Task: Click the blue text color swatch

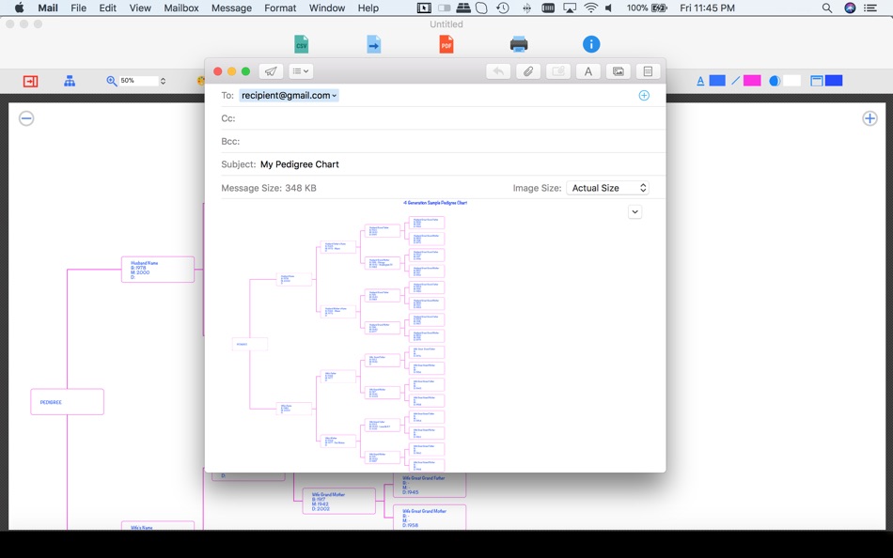Action: [x=717, y=81]
